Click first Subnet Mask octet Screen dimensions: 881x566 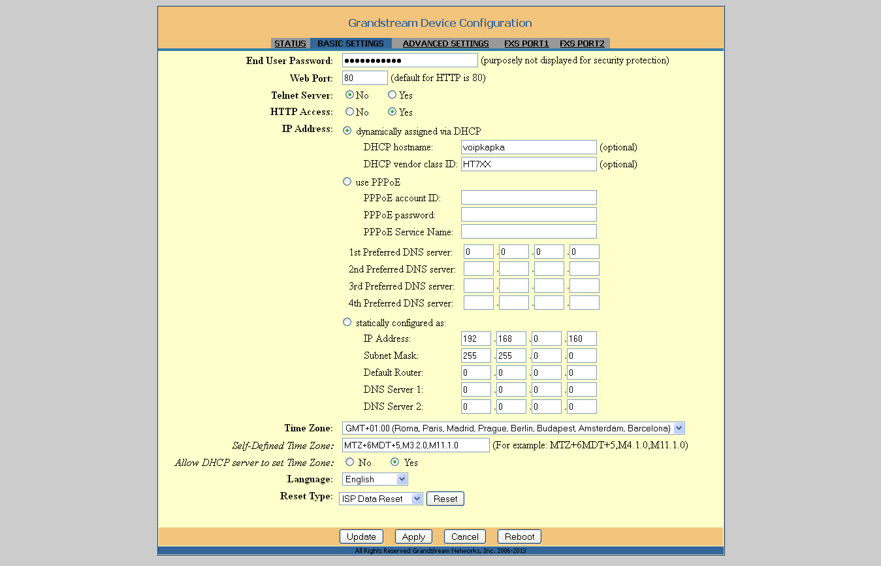(x=476, y=356)
